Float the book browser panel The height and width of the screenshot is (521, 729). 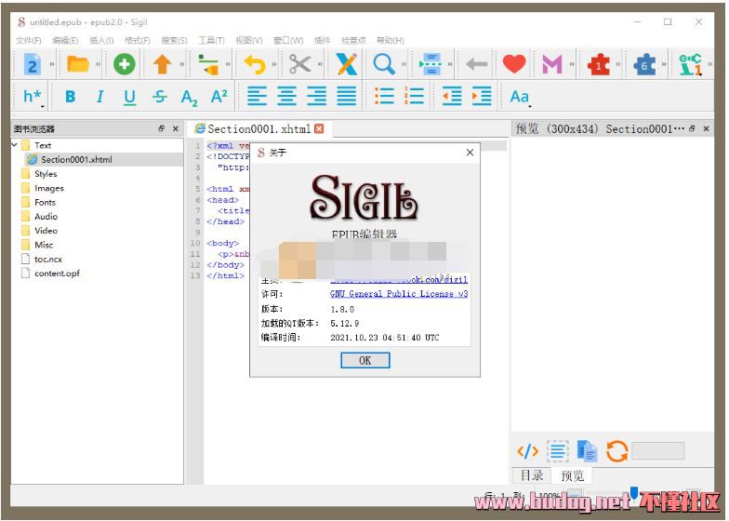tap(162, 128)
